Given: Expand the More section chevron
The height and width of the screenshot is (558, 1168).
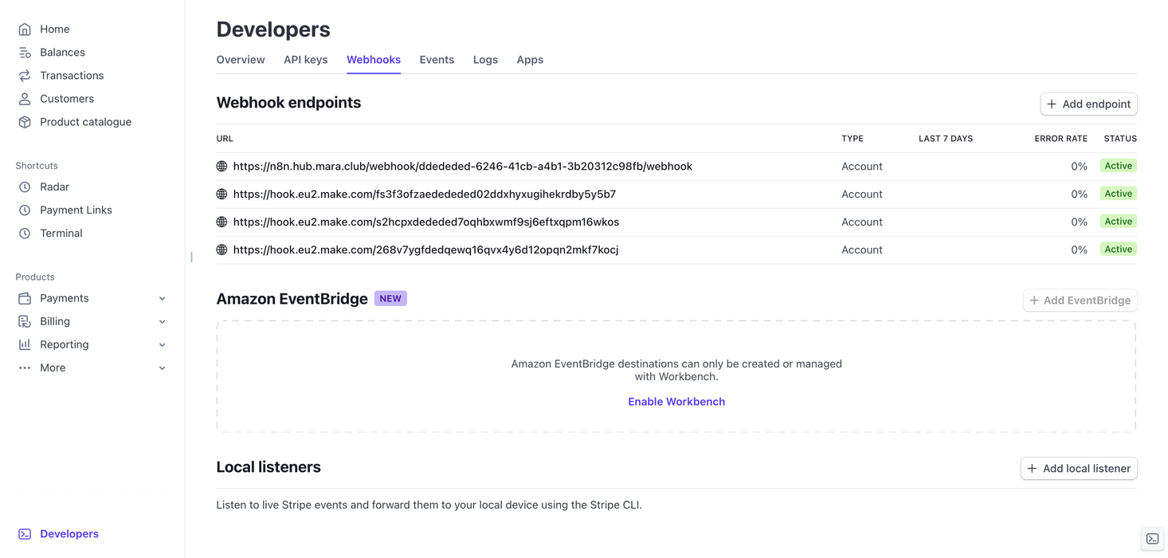Looking at the screenshot, I should click(163, 368).
